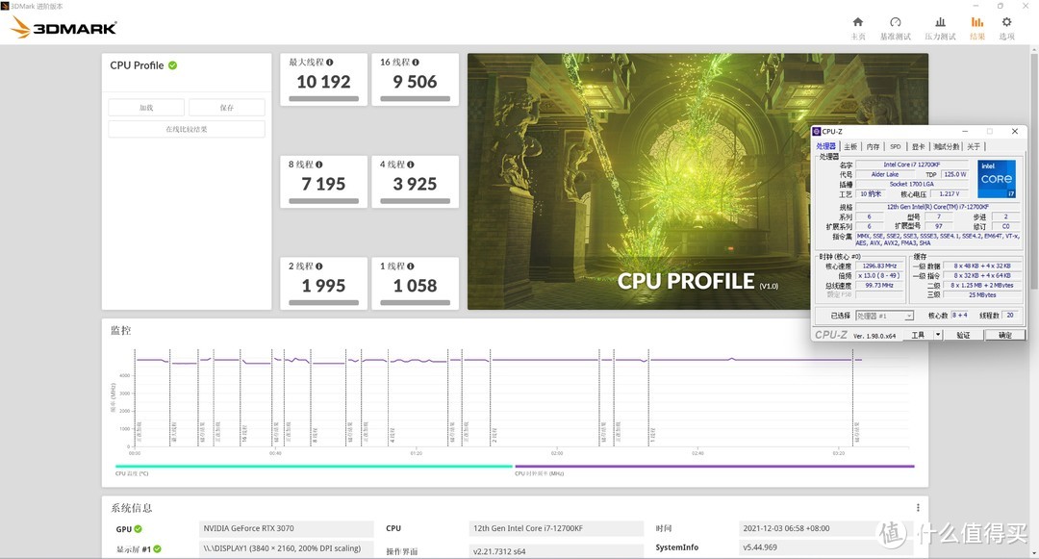Switch to the 测试分数 tab in CPU-Z
1039x559 pixels.
pyautogui.click(x=947, y=146)
